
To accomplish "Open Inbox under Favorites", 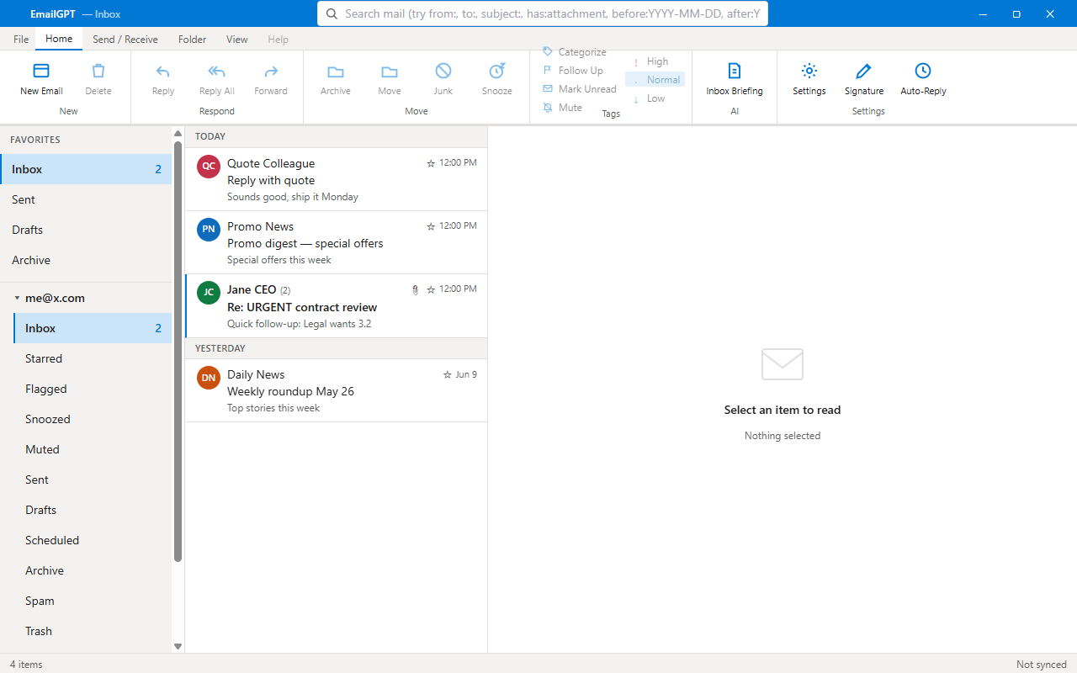I will pos(86,169).
